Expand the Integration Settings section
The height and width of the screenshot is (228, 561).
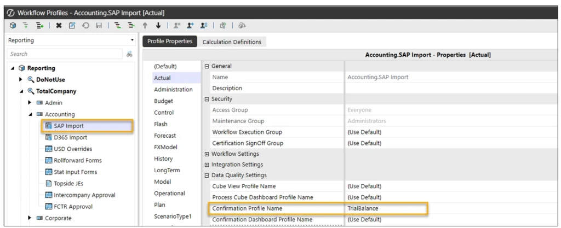click(x=207, y=165)
